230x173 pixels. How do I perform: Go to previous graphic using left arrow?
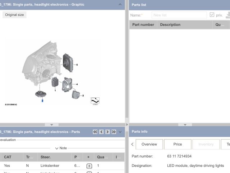point(101,132)
